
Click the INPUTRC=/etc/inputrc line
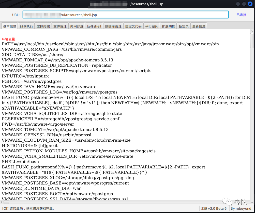point(25,76)
